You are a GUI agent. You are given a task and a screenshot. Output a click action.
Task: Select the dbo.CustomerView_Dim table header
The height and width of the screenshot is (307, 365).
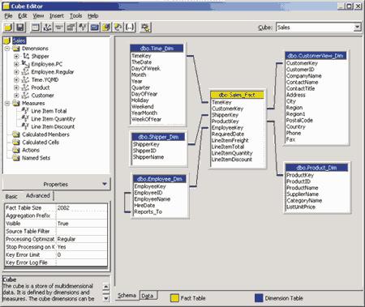tap(316, 56)
